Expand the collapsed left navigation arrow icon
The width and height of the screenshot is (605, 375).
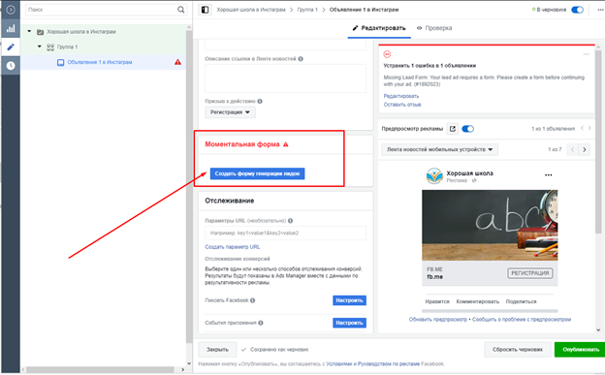[11, 10]
